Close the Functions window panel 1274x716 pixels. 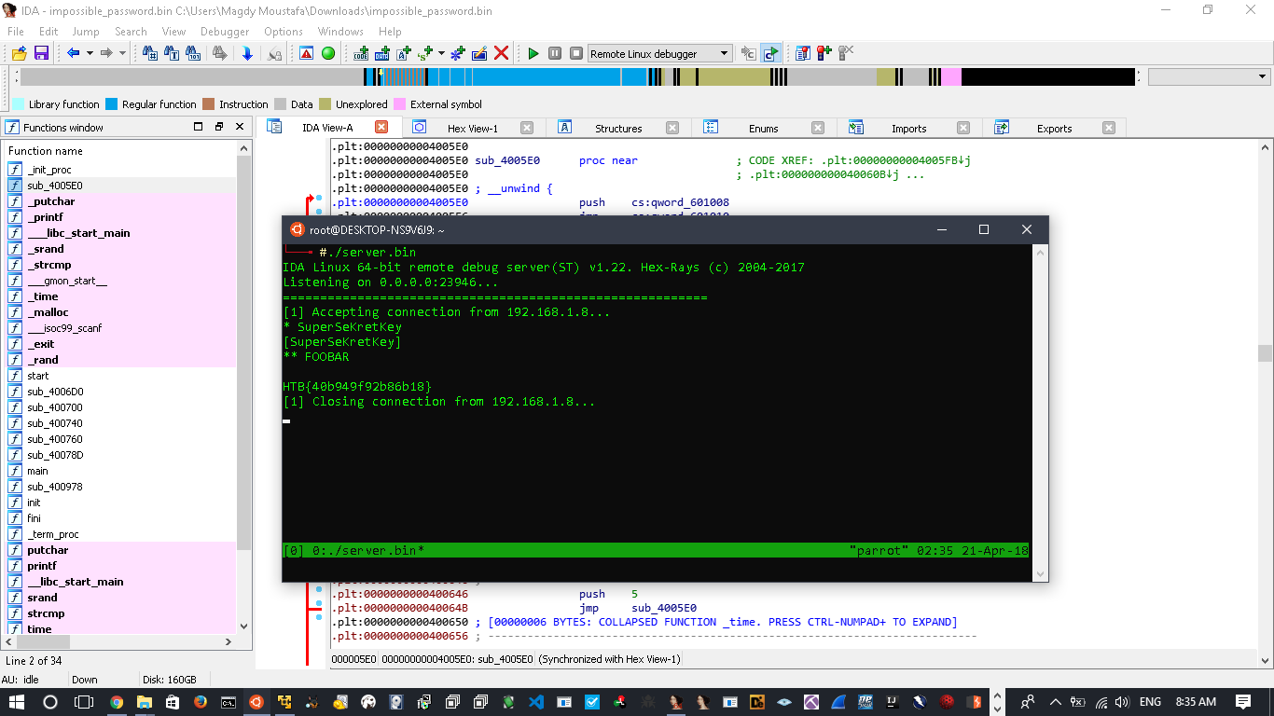(x=239, y=127)
